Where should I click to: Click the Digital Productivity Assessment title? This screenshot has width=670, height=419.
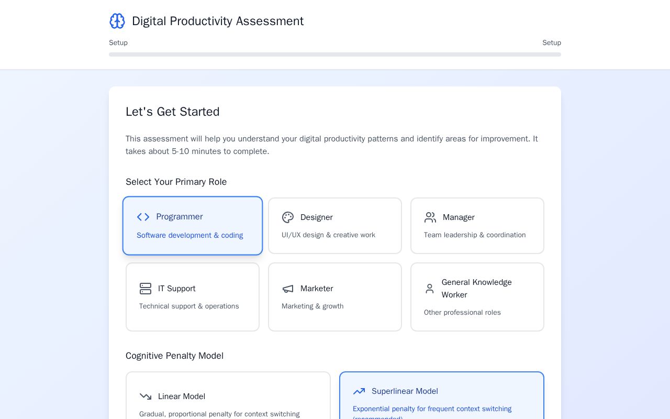coord(218,21)
